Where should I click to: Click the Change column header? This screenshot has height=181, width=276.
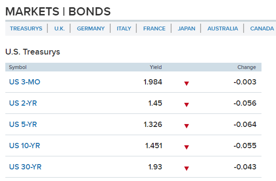pyautogui.click(x=247, y=67)
